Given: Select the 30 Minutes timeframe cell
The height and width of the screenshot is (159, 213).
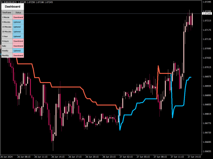Looking at the screenshot, I should pyautogui.click(x=7, y=31).
